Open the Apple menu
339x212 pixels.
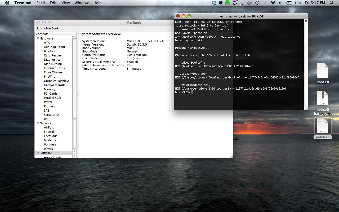7,3
